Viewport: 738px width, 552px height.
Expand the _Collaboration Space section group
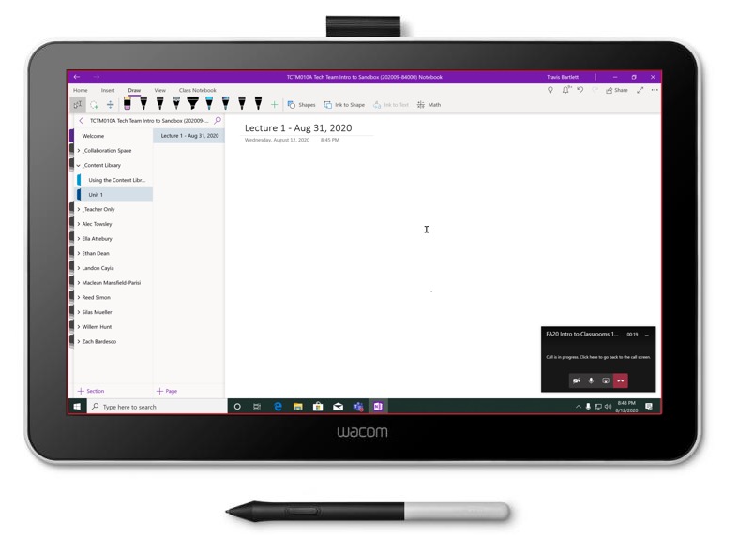tap(79, 150)
